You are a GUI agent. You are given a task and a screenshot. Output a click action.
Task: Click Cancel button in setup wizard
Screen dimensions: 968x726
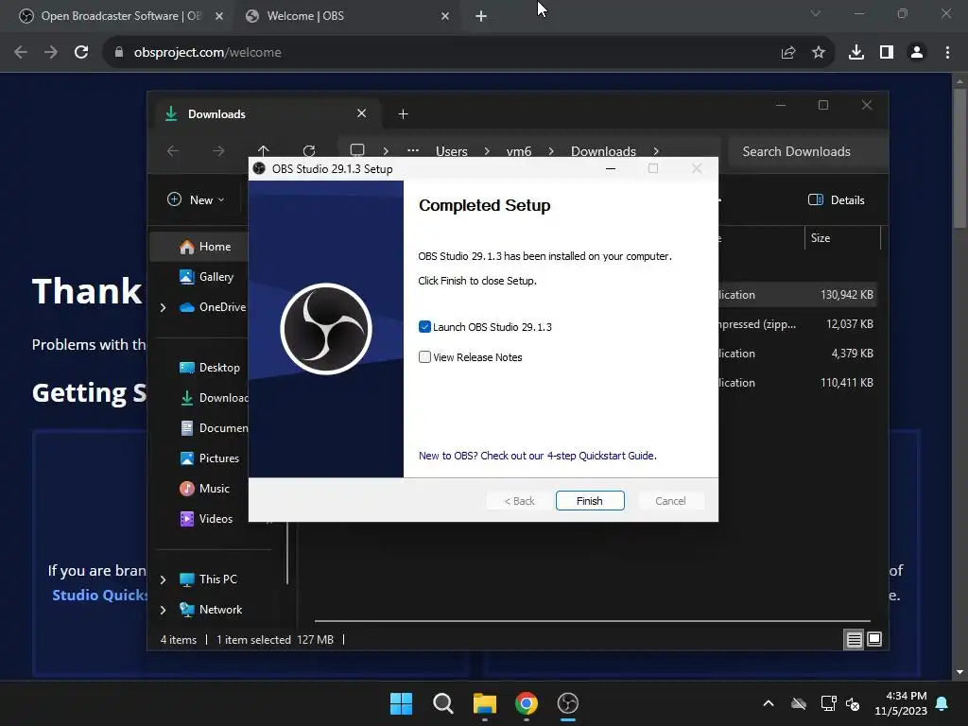pyautogui.click(x=670, y=501)
